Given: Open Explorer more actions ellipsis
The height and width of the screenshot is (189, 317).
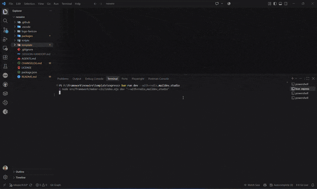Looking at the screenshot, I should [x=51, y=11].
